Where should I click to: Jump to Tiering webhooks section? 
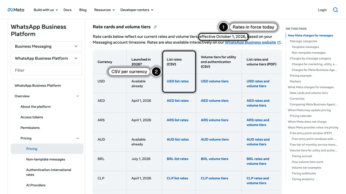[x=304, y=174]
